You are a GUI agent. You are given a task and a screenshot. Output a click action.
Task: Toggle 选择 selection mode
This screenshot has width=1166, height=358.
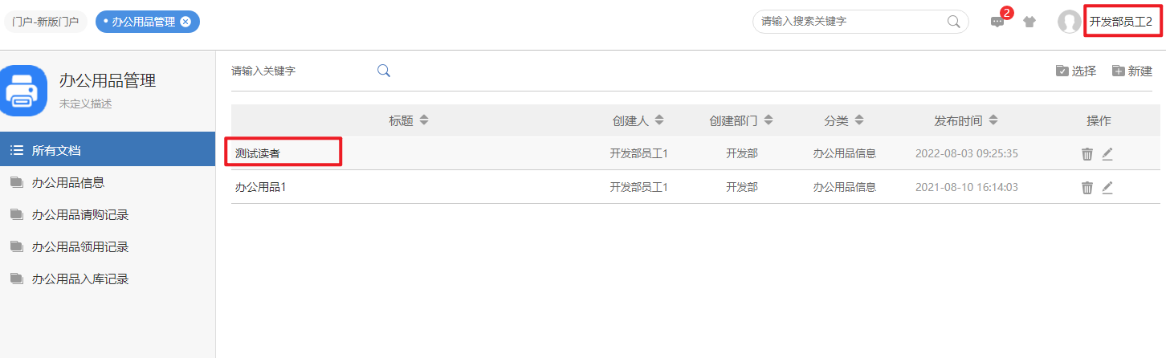(1076, 71)
